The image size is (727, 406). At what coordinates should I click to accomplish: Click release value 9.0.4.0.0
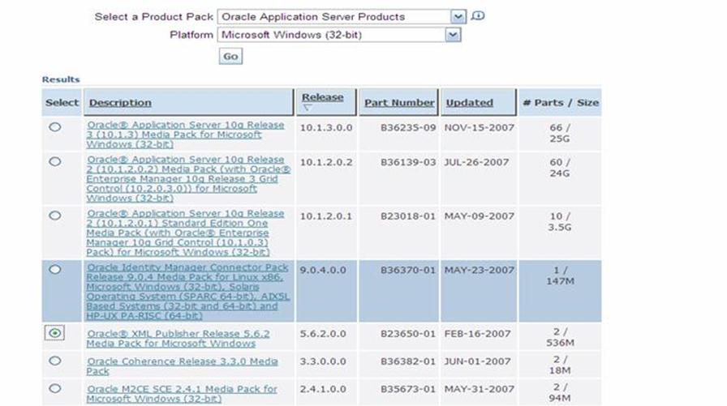[x=323, y=270]
